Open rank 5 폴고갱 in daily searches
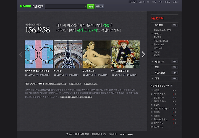Screen dimensions: 199x138 click(x=157, y=105)
